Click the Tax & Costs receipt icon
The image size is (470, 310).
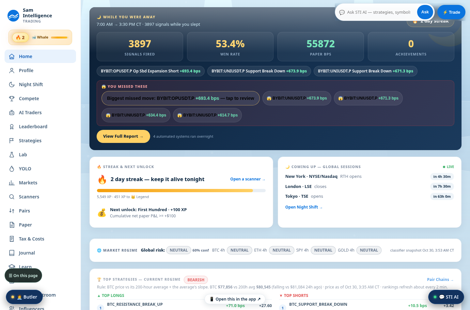point(12,239)
